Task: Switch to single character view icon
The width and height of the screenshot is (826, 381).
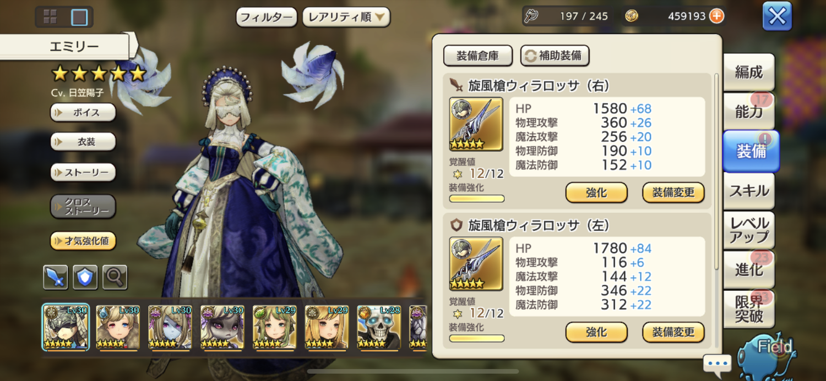Action: [x=79, y=17]
